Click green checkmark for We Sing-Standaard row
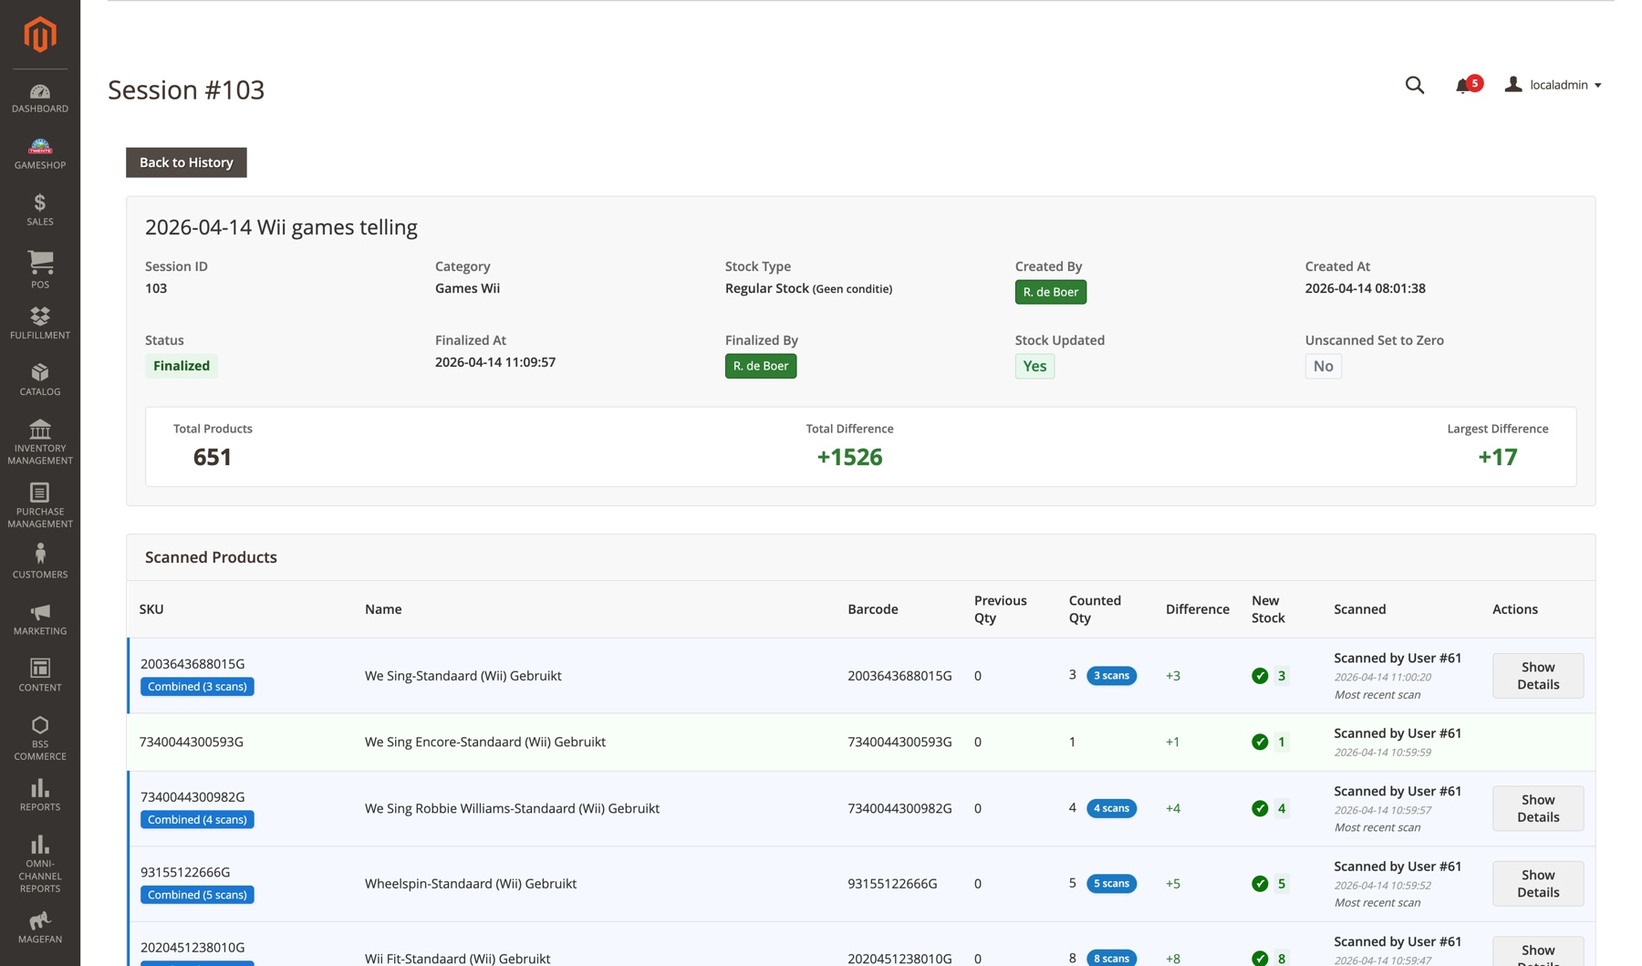 pyautogui.click(x=1260, y=676)
